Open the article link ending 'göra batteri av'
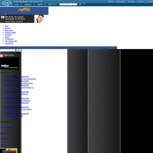 coord(19,88)
